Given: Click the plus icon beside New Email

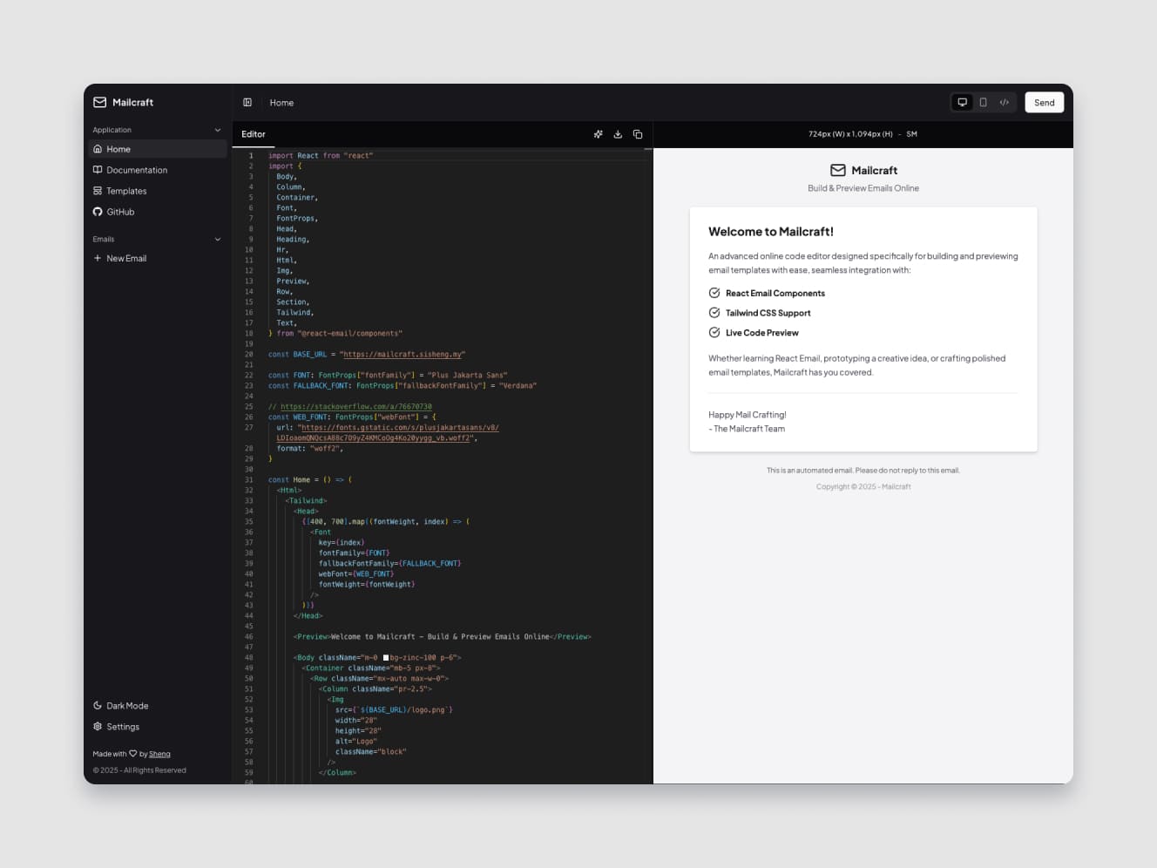Looking at the screenshot, I should point(98,259).
